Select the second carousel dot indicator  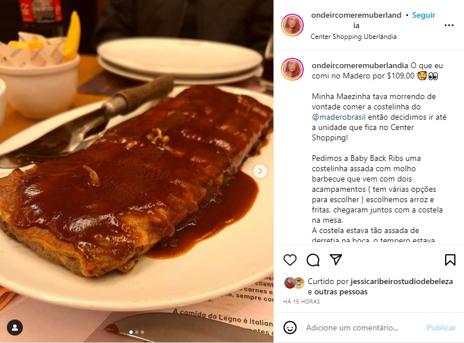click(137, 332)
